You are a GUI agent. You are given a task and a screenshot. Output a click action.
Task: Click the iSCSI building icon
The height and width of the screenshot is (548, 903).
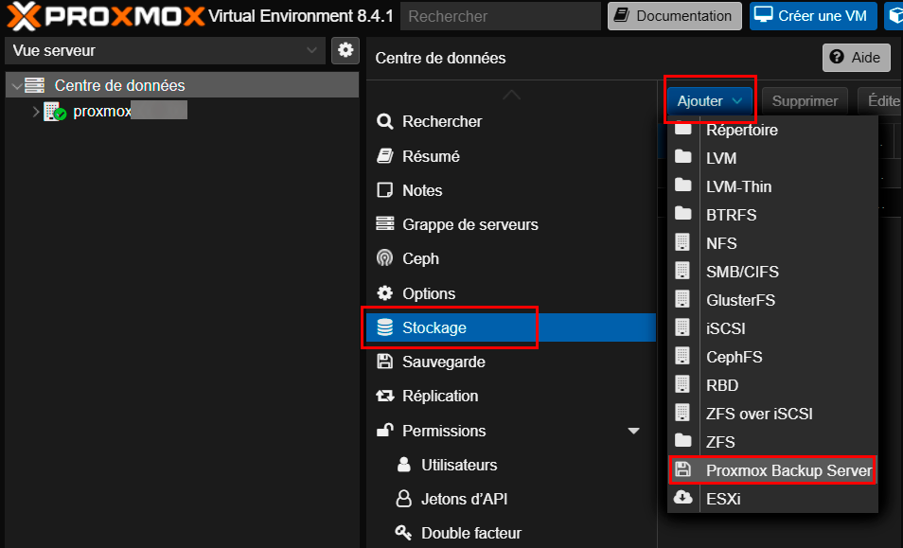[x=682, y=327]
